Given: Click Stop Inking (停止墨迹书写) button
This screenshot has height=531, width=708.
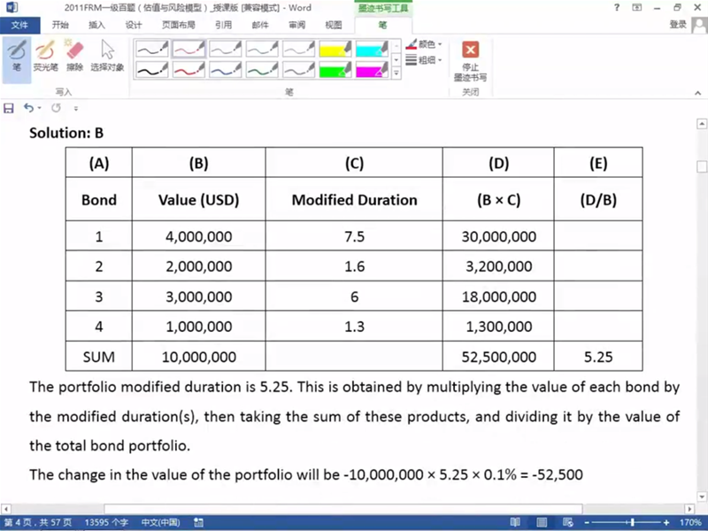Looking at the screenshot, I should [470, 60].
